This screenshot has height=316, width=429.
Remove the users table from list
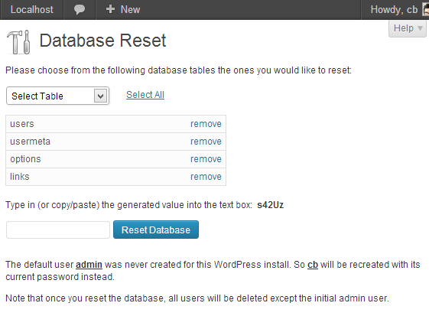point(206,124)
